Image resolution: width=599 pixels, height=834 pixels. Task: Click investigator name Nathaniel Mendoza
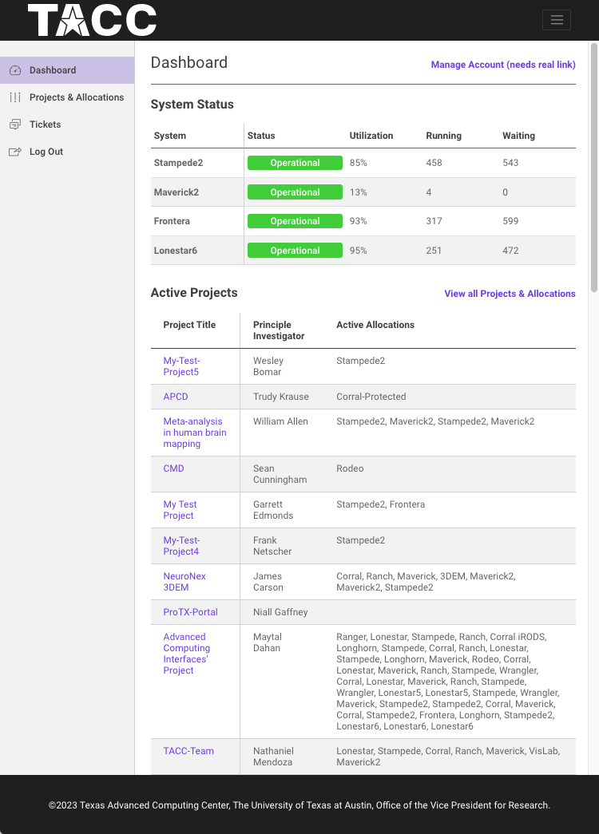coord(273,757)
